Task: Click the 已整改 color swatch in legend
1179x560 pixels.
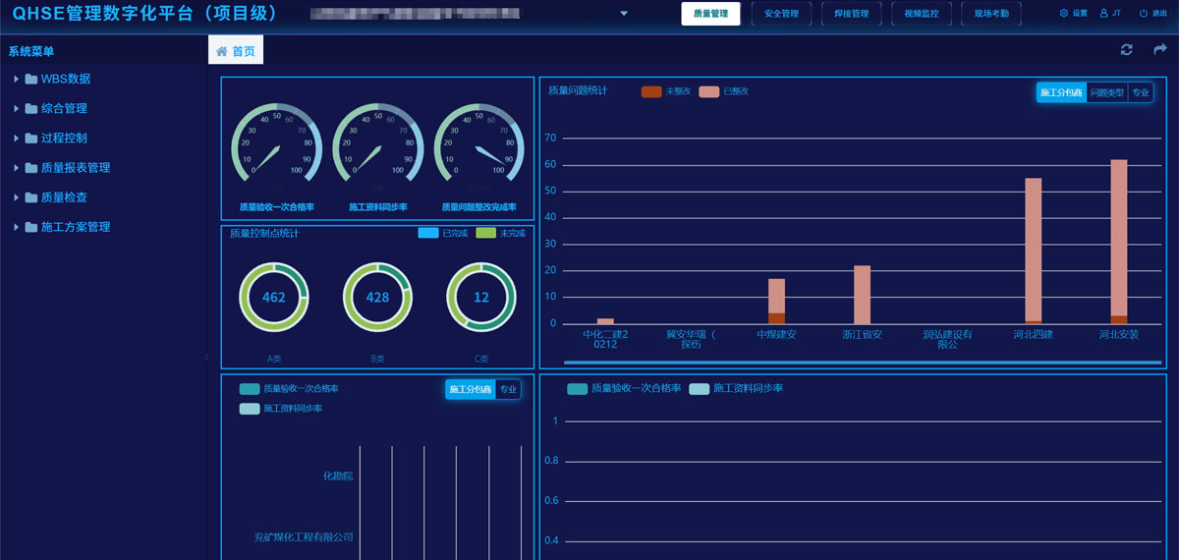Action: 708,91
